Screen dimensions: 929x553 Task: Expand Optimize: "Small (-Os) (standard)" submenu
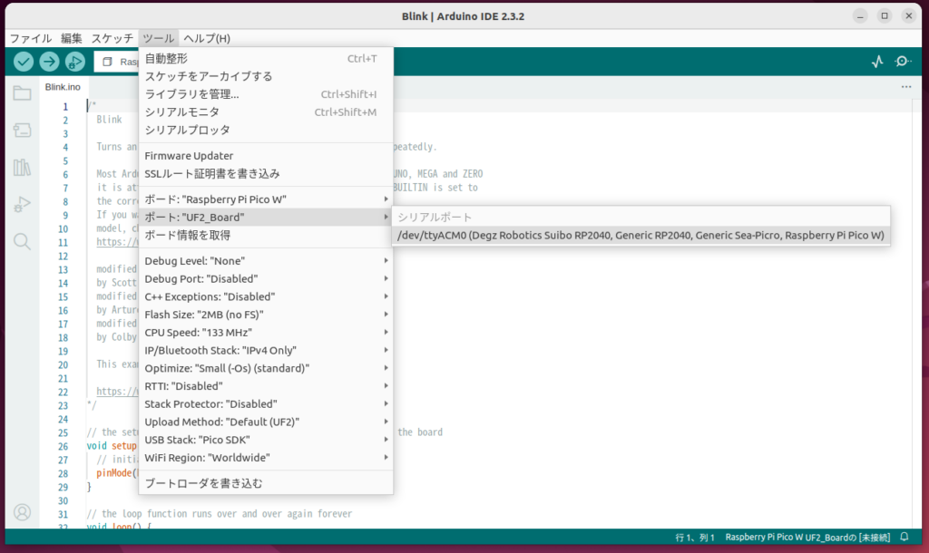coord(266,368)
